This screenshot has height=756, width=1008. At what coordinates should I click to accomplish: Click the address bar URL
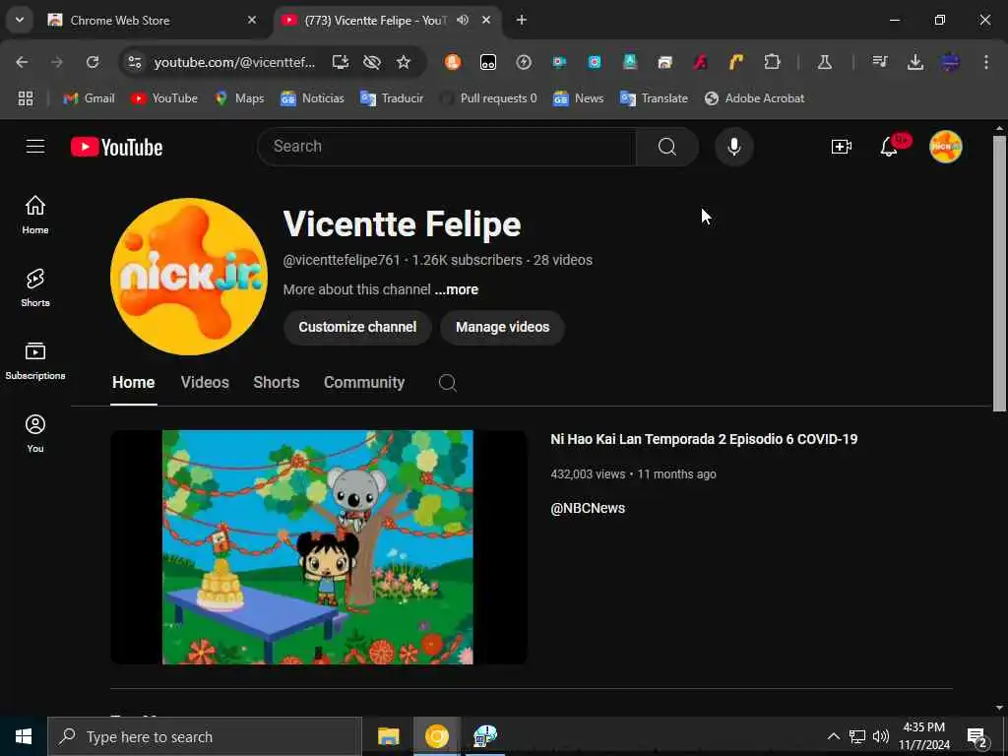point(234,62)
